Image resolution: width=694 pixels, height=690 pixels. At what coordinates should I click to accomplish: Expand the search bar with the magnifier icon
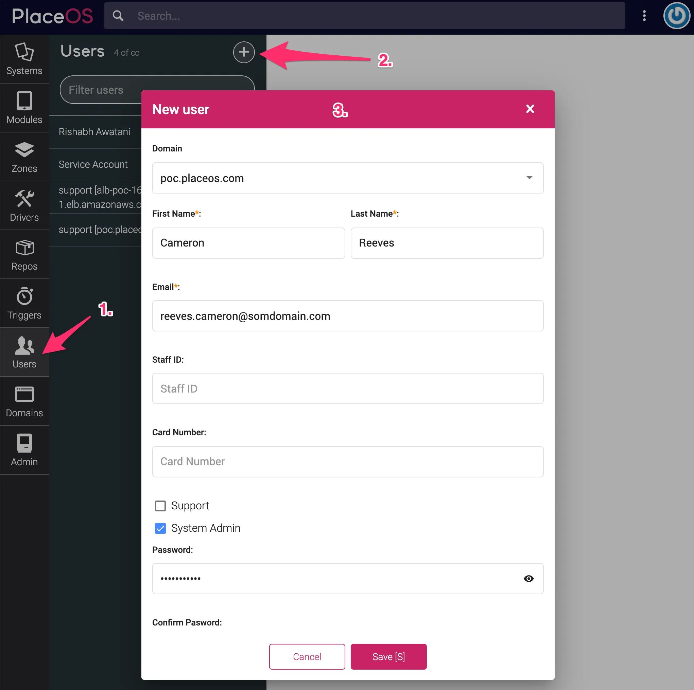118,16
